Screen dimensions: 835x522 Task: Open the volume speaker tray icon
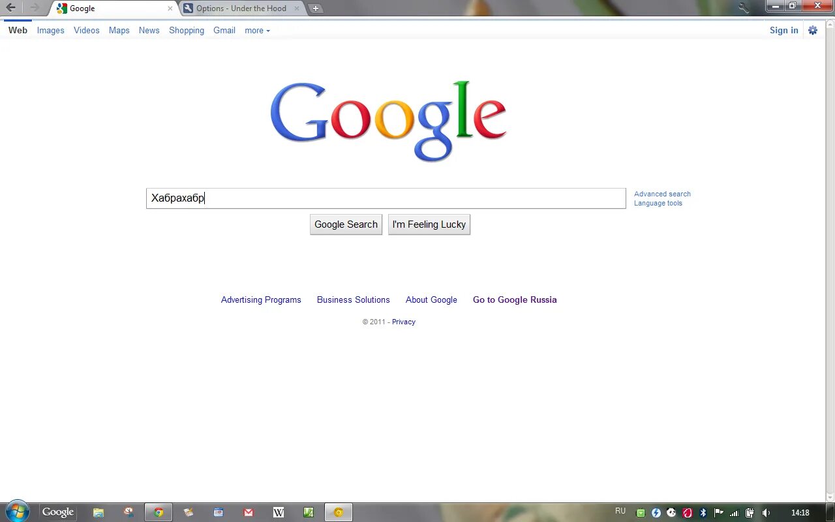click(766, 513)
